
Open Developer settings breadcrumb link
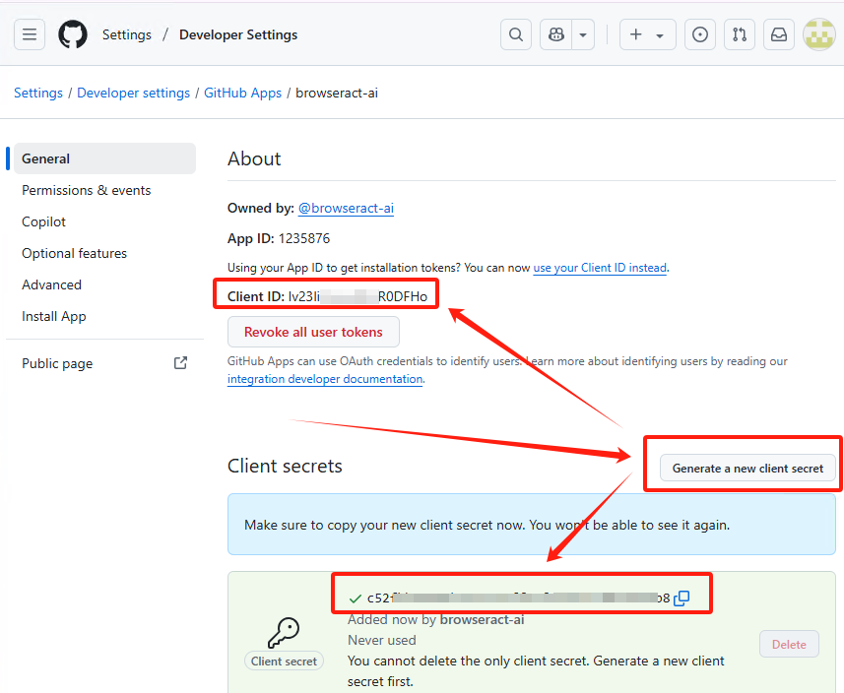[x=134, y=93]
